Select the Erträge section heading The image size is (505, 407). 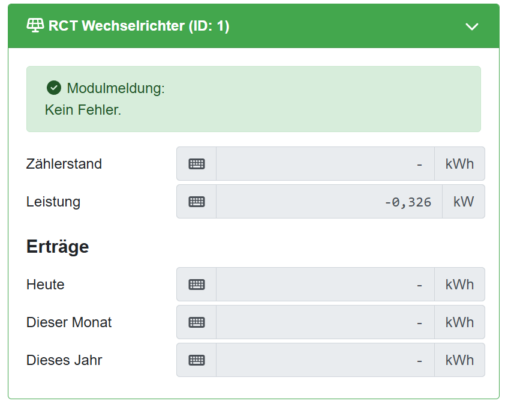click(x=58, y=246)
